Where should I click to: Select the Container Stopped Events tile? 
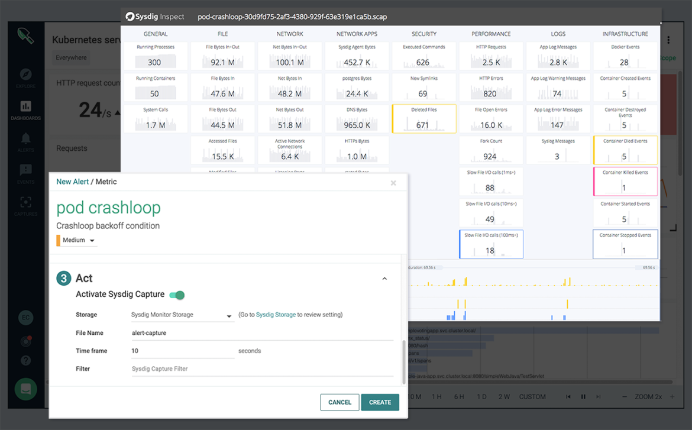[625, 244]
